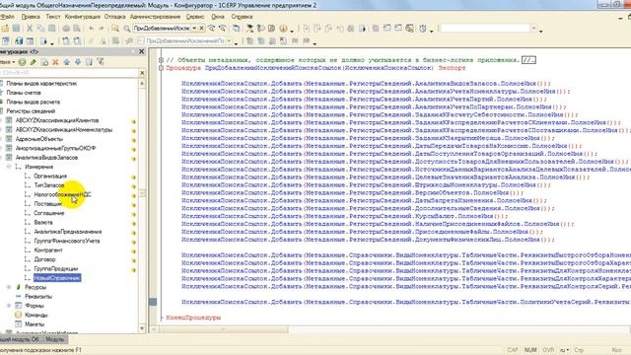Expand the Формы node
The width and height of the screenshot is (631, 355).
pos(9,306)
